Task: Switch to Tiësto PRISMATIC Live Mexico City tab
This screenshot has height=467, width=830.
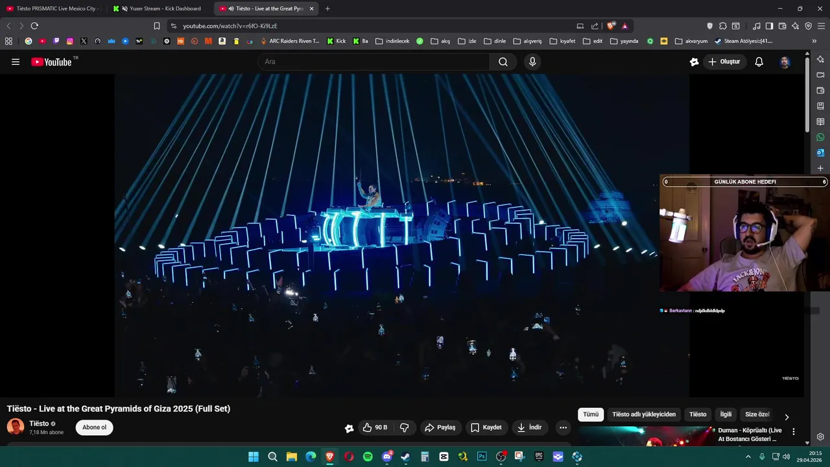Action: [x=54, y=8]
